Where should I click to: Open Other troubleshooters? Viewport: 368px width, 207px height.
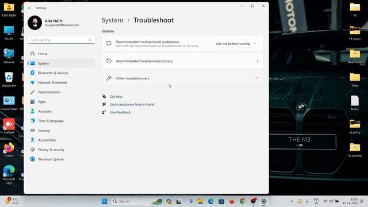point(183,78)
